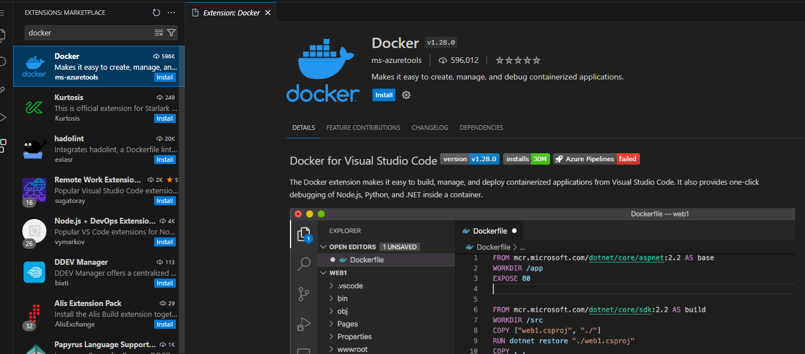Click the exiasr publisher name

(x=64, y=160)
